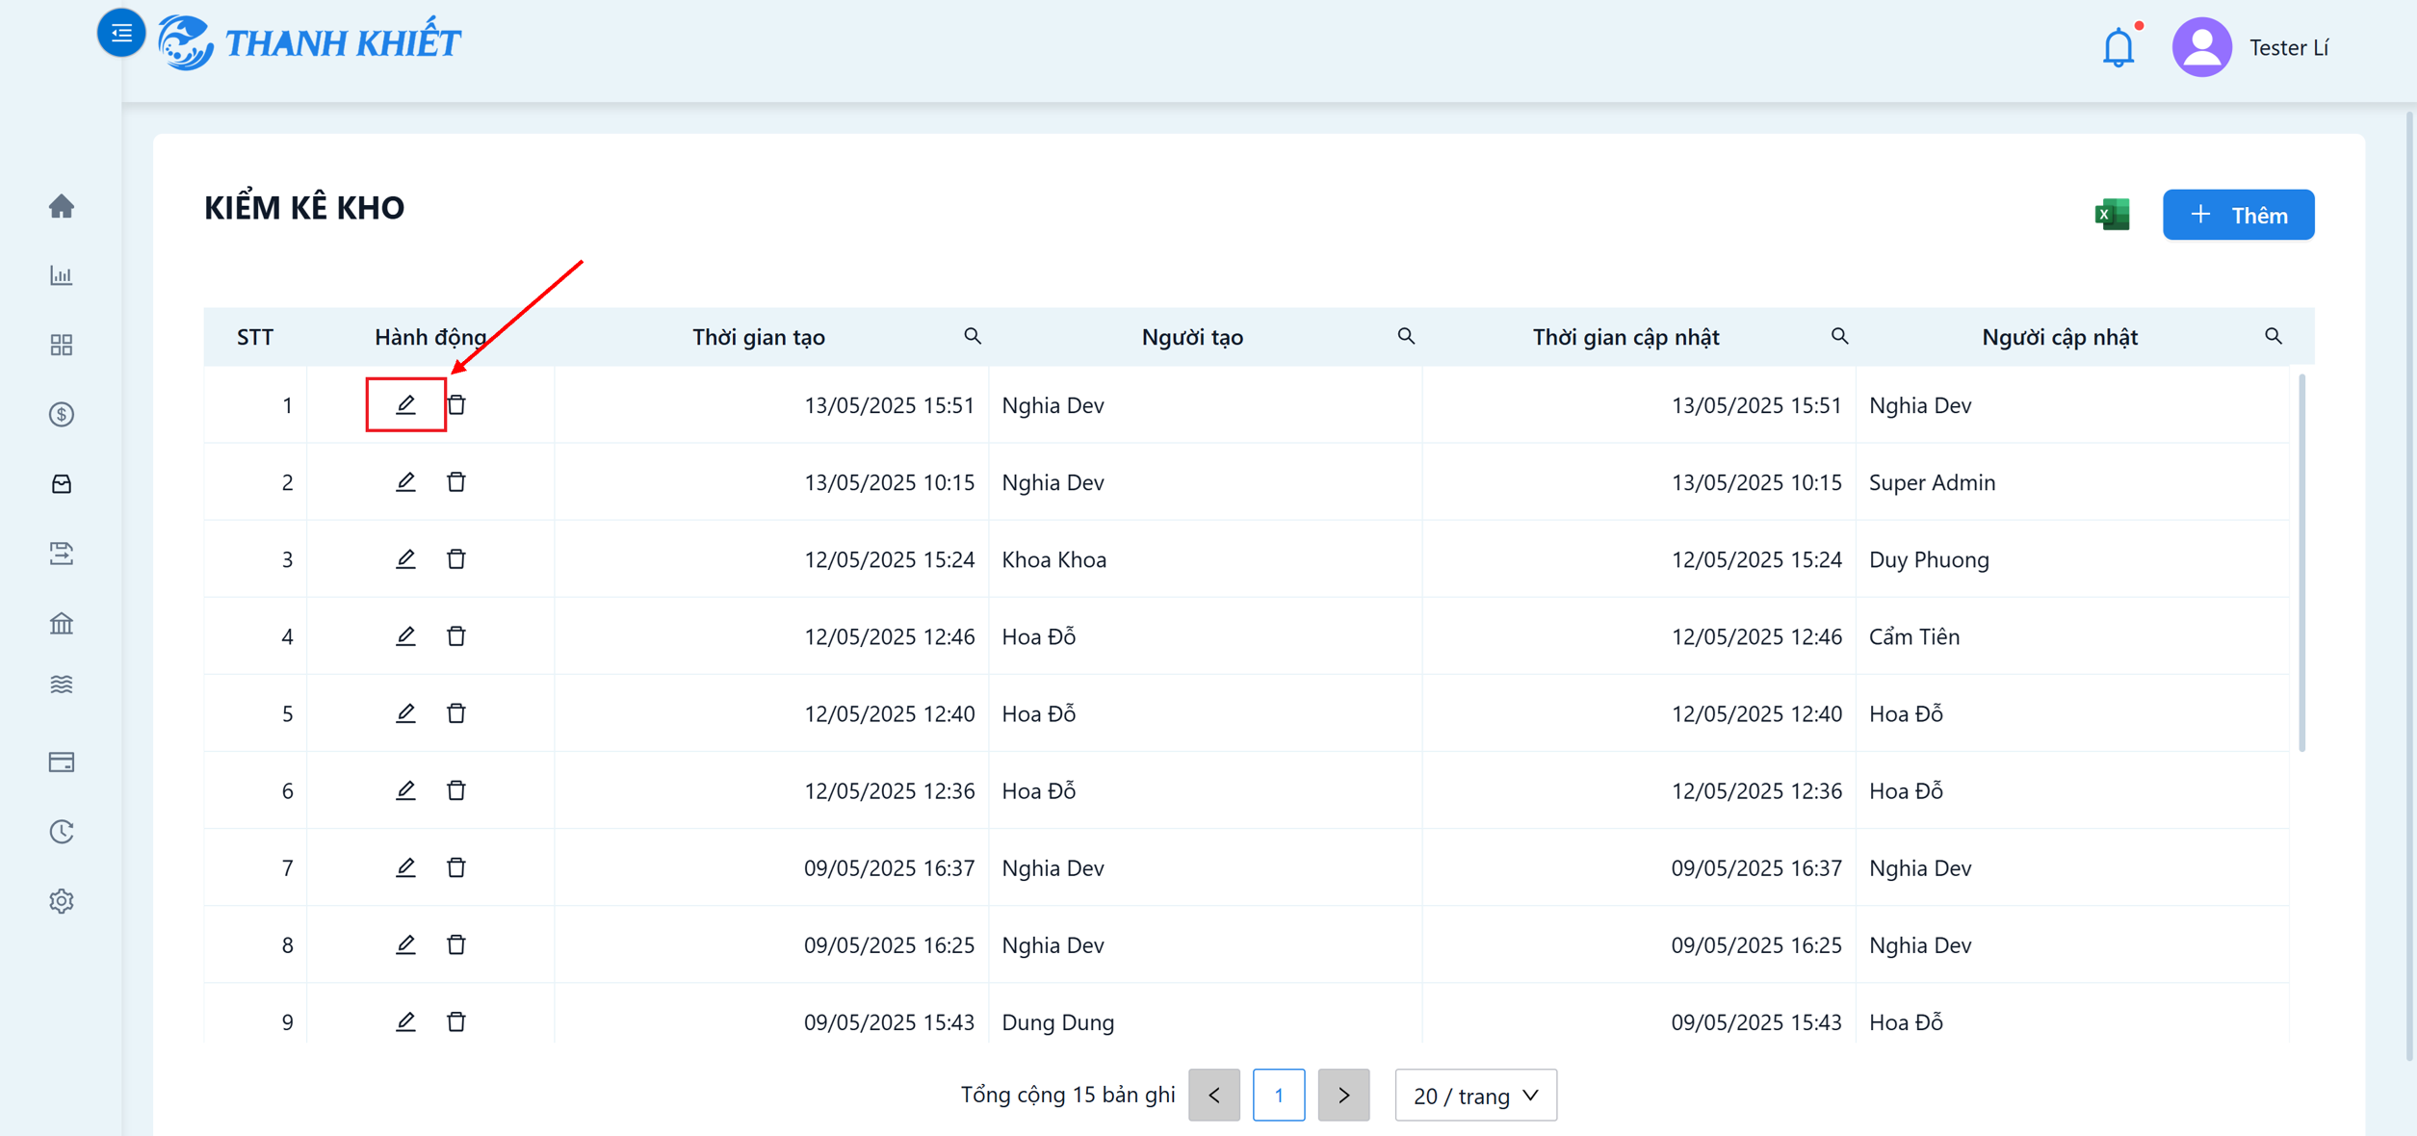Viewport: 2417px width, 1136px height.
Task: Click the Thời gian tạo header text
Action: pos(759,337)
